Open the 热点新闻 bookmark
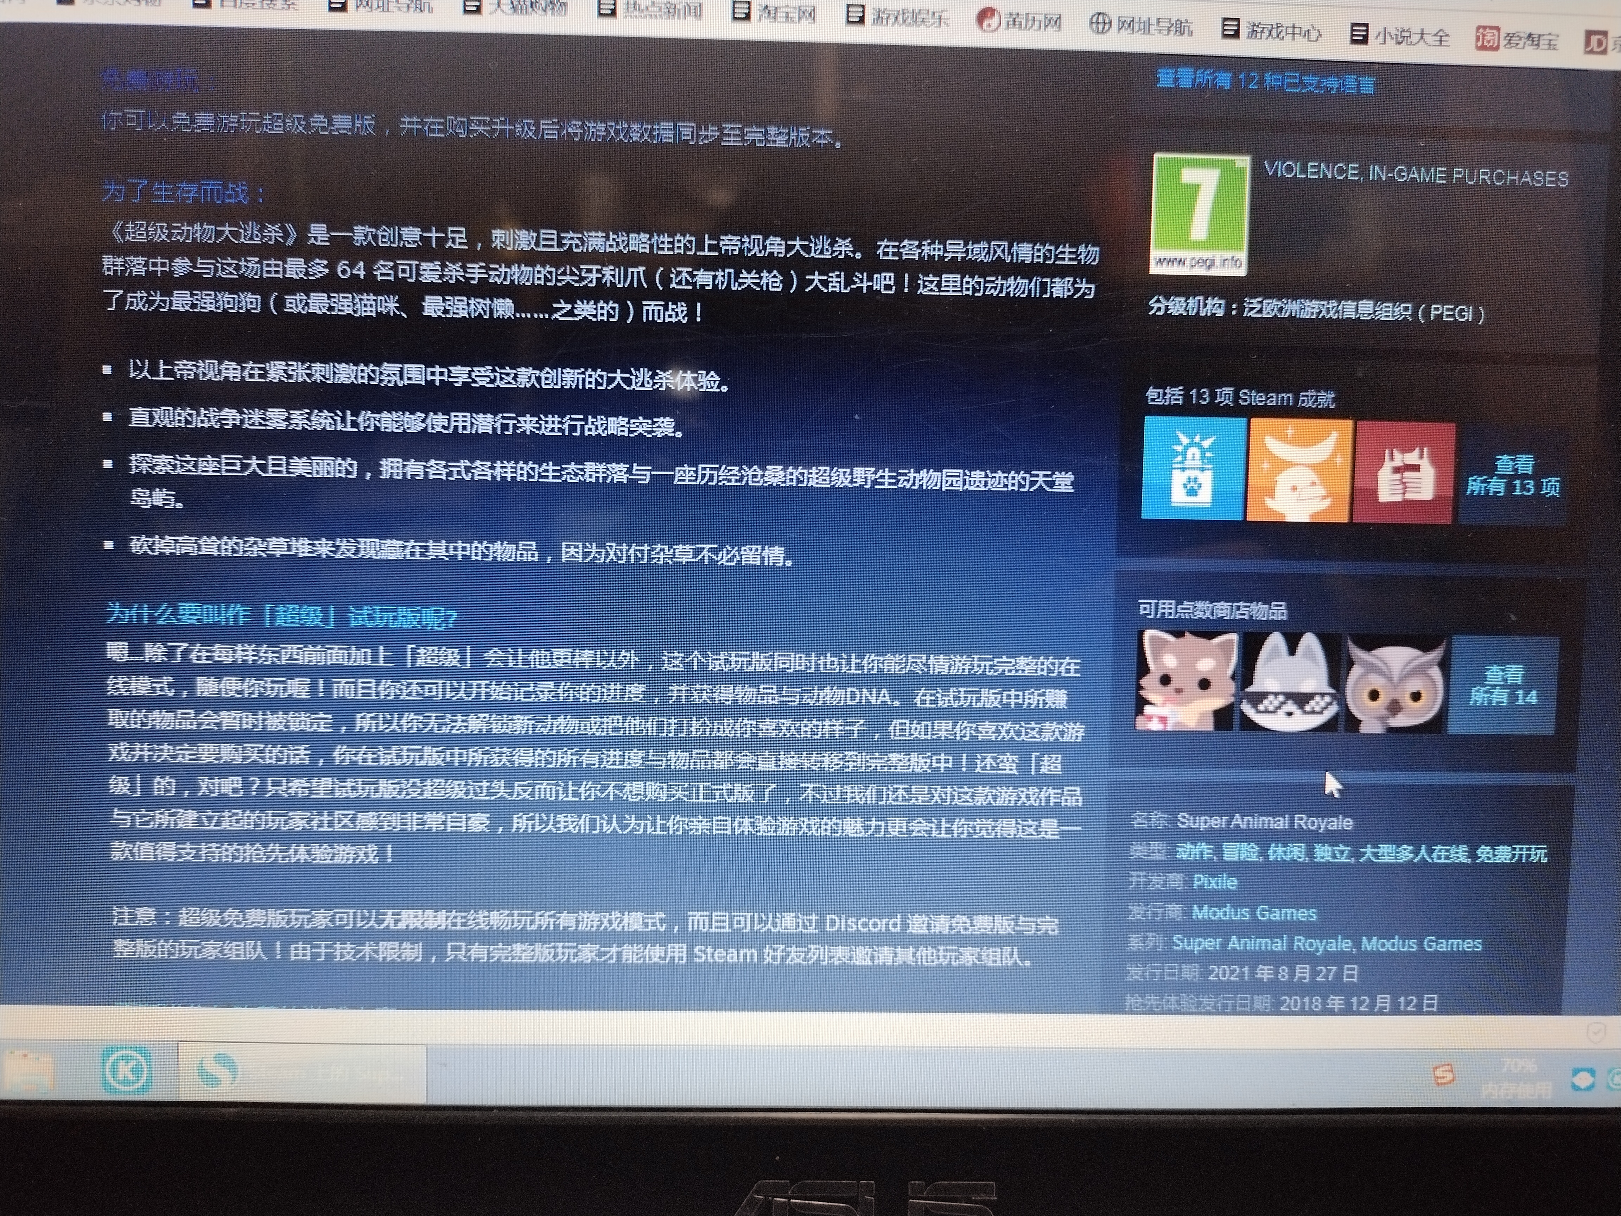 pos(651,9)
